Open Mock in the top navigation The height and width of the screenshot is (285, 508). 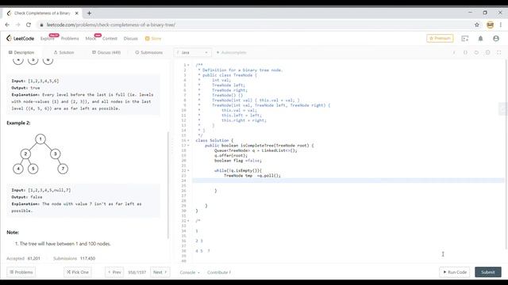coord(90,39)
